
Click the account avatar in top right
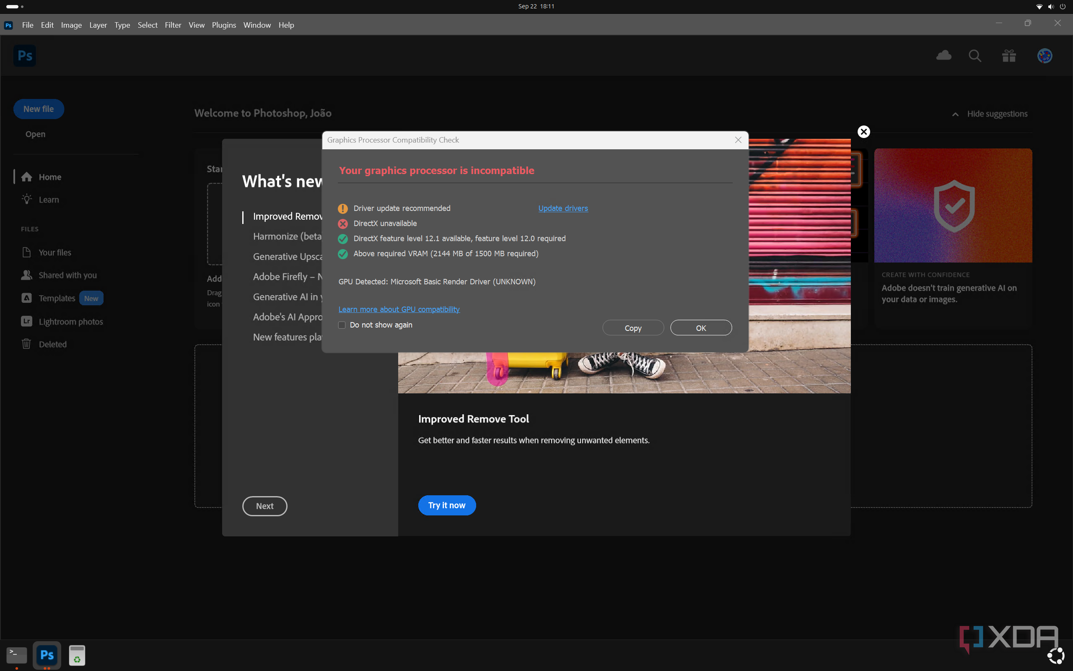click(x=1044, y=55)
